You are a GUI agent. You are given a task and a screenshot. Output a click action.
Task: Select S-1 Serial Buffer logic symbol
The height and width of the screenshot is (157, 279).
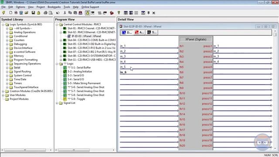coord(79,68)
